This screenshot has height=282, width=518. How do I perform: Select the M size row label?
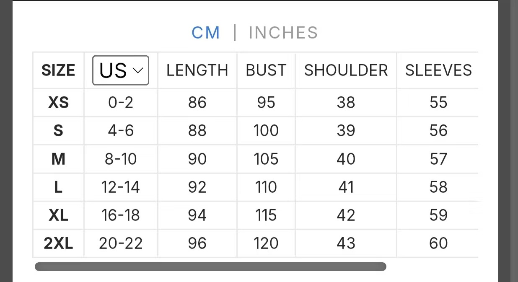[x=58, y=159]
